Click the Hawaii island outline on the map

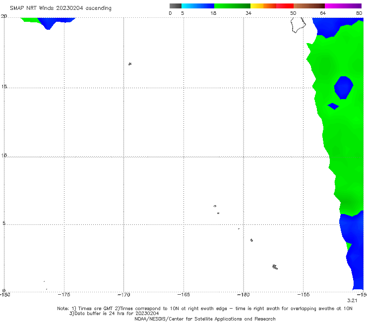pos(298,25)
